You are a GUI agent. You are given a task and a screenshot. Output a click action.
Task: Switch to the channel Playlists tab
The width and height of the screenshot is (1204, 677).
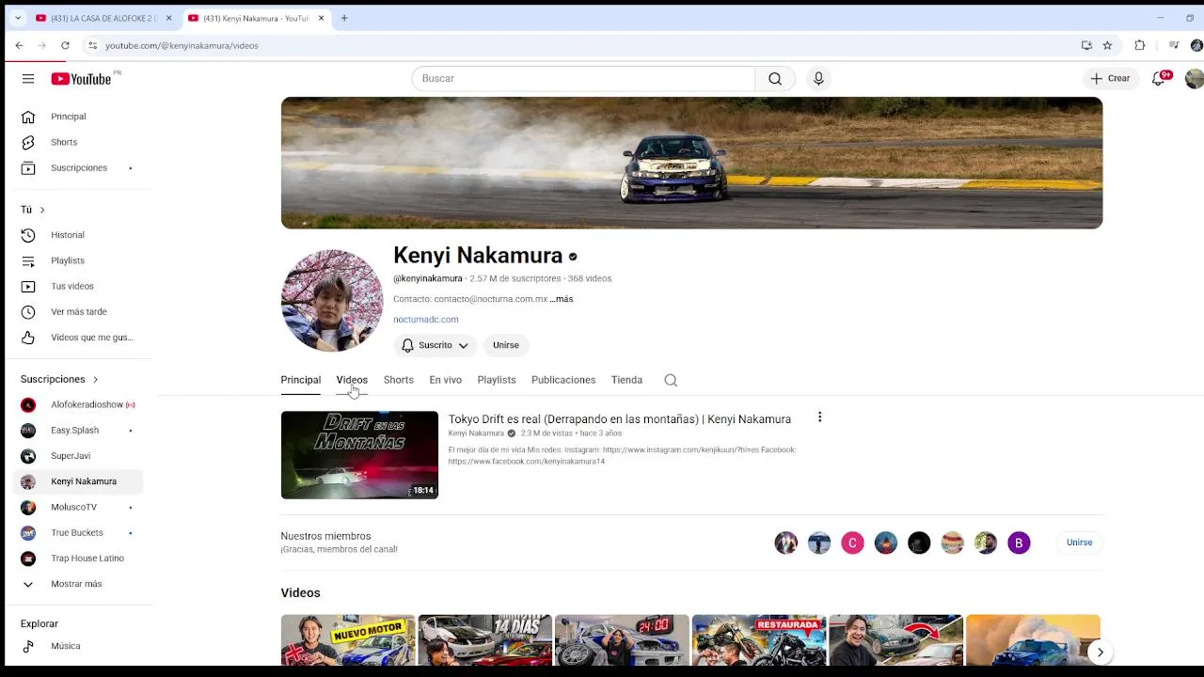497,380
